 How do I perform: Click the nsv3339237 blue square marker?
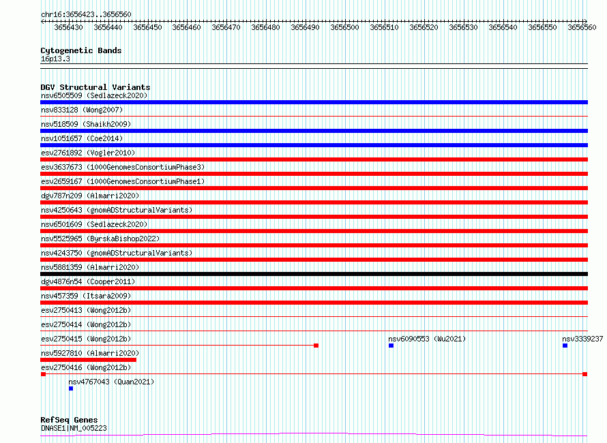click(565, 346)
